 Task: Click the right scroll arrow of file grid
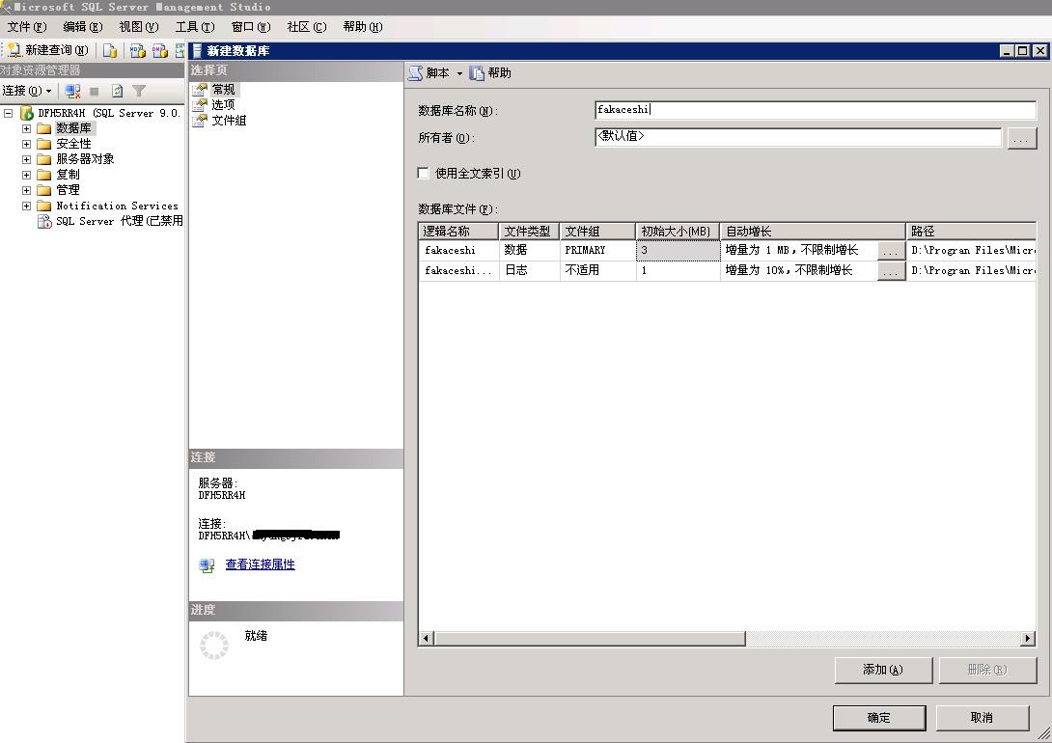[x=1028, y=639]
